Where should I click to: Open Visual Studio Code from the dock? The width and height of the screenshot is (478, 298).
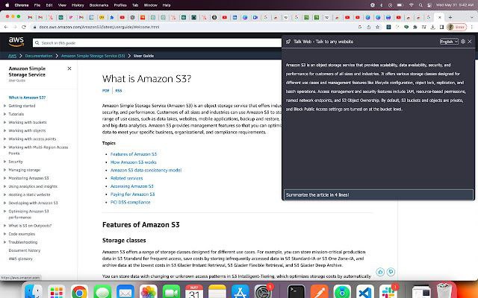coord(365,292)
